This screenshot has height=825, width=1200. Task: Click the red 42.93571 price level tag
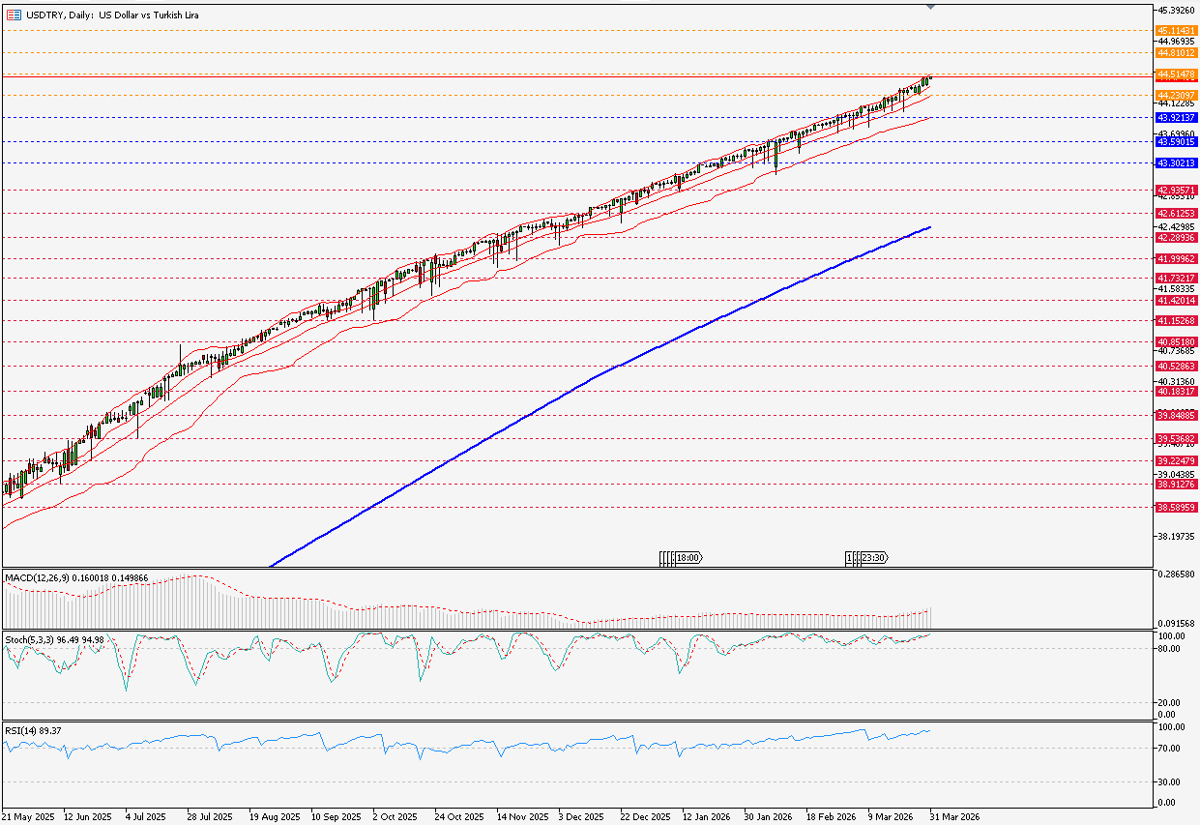tap(1177, 190)
